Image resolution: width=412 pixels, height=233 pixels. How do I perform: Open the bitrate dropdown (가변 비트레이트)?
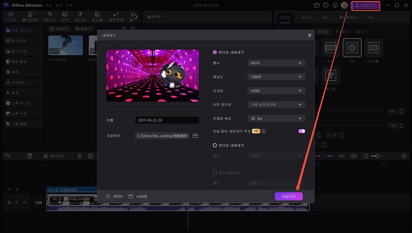pyautogui.click(x=276, y=104)
